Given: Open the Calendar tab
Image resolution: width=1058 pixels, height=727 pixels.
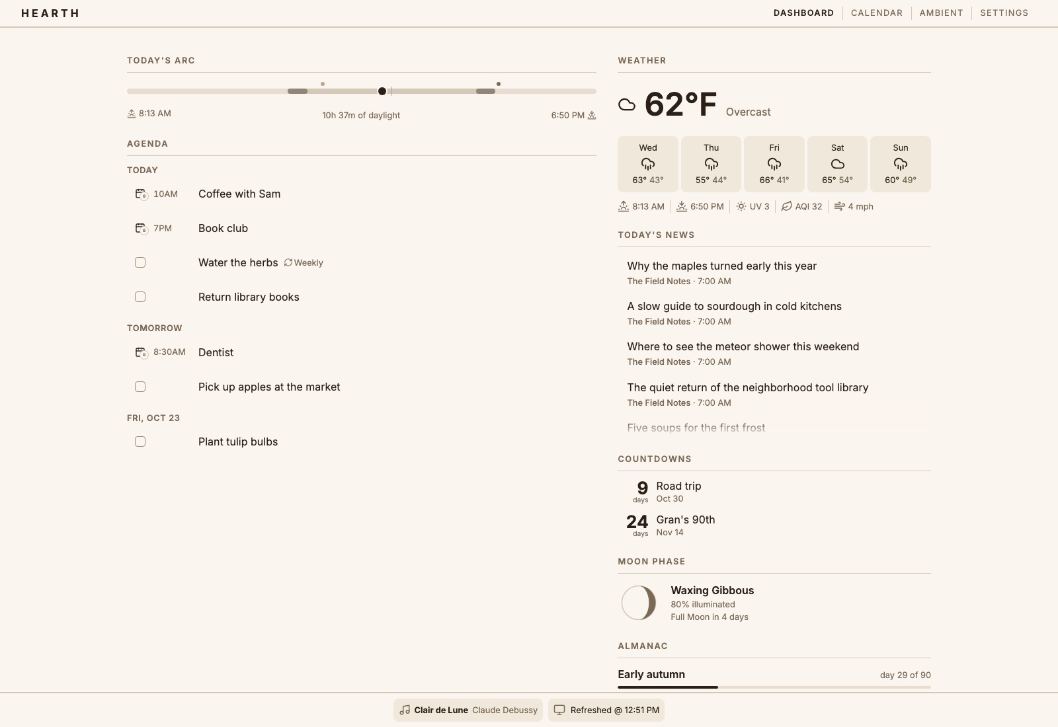Looking at the screenshot, I should click(877, 13).
